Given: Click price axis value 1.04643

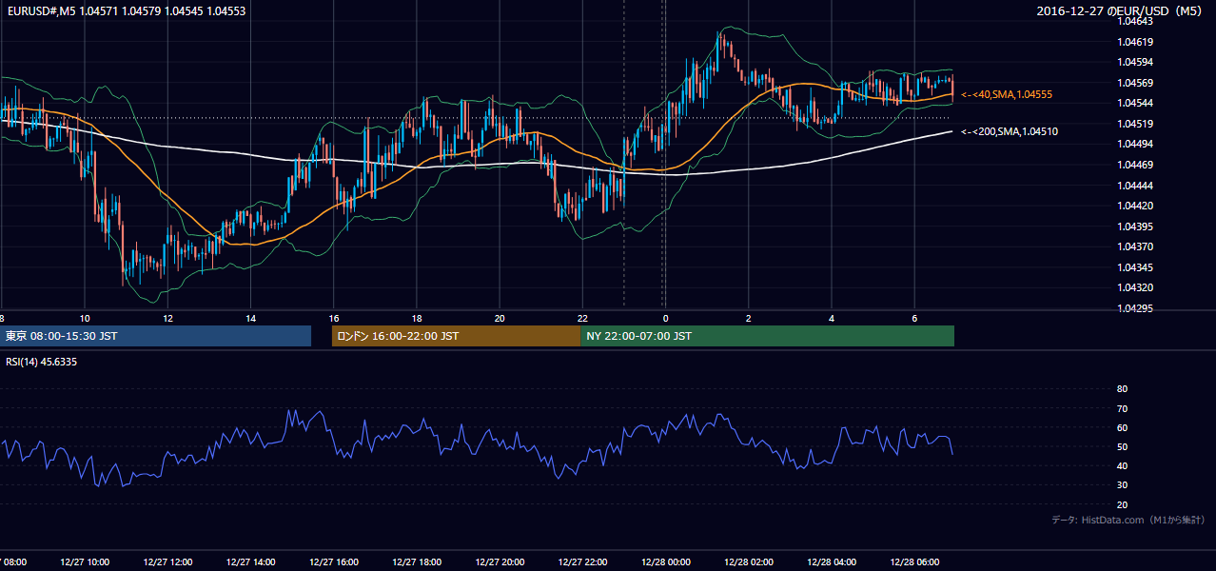Looking at the screenshot, I should point(1136,21).
